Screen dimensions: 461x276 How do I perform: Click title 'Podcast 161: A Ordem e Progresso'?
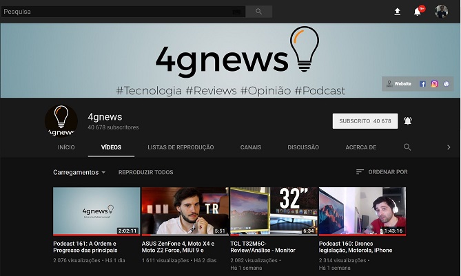click(85, 247)
